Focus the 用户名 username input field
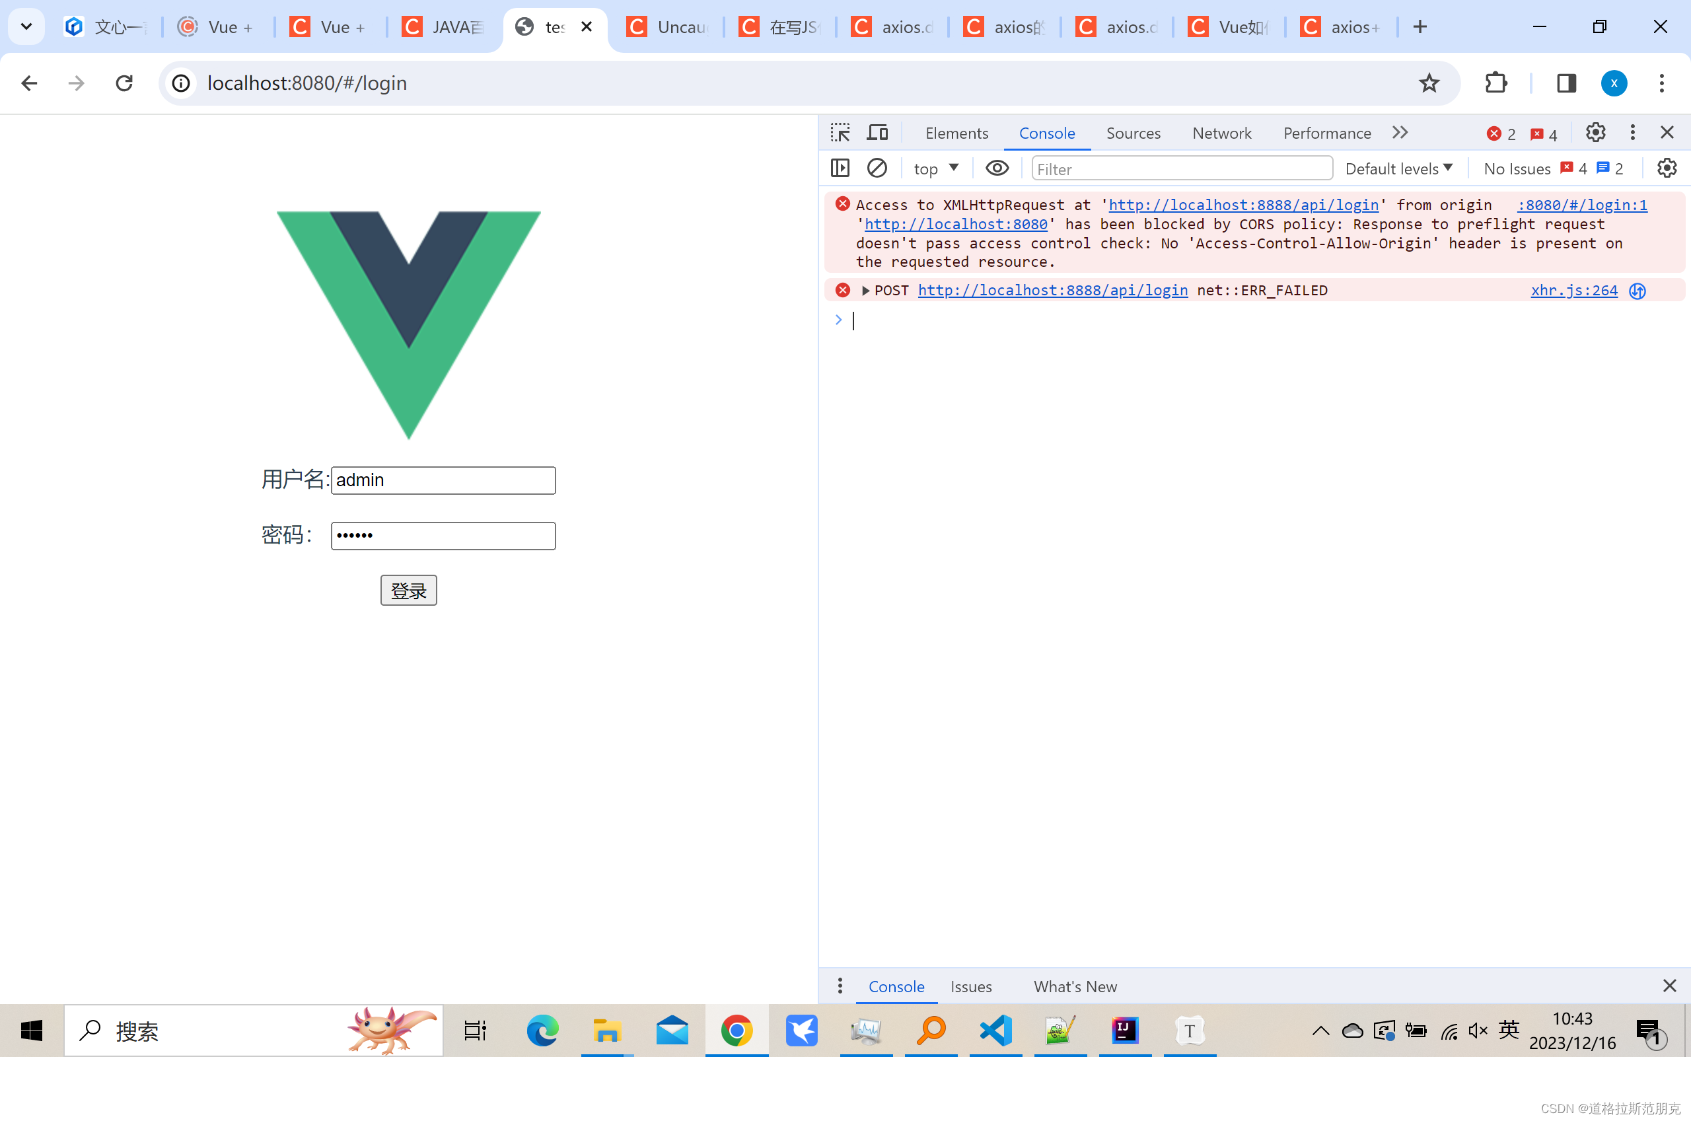This screenshot has height=1121, width=1691. pos(443,480)
